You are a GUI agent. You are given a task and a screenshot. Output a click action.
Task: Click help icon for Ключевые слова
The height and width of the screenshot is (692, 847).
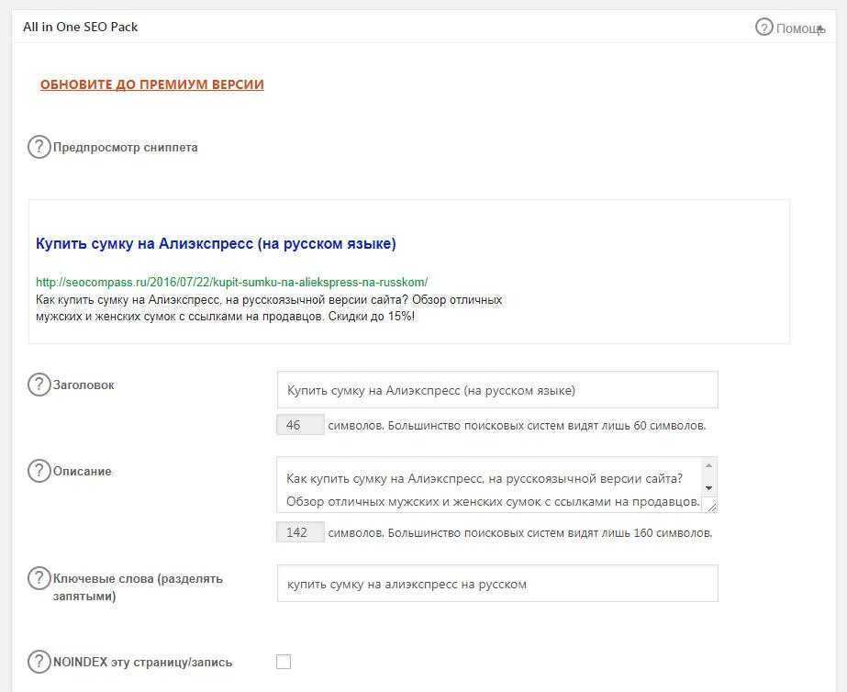tap(39, 578)
